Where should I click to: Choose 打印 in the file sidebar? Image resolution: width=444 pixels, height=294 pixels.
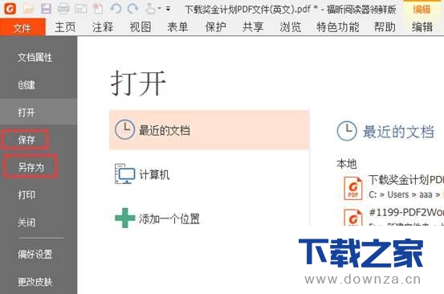point(26,194)
